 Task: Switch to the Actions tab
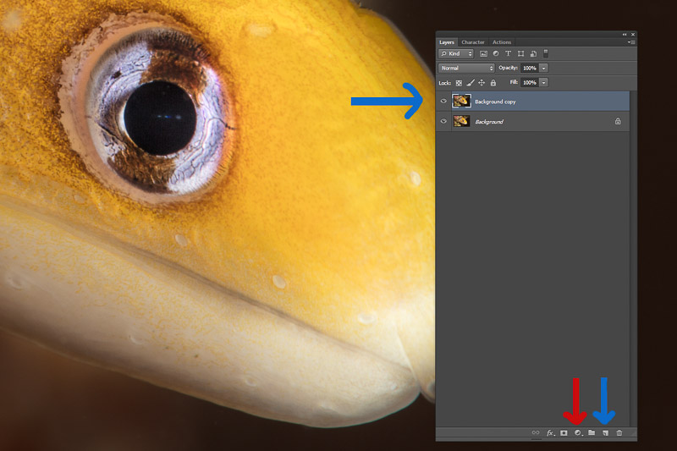coord(502,42)
